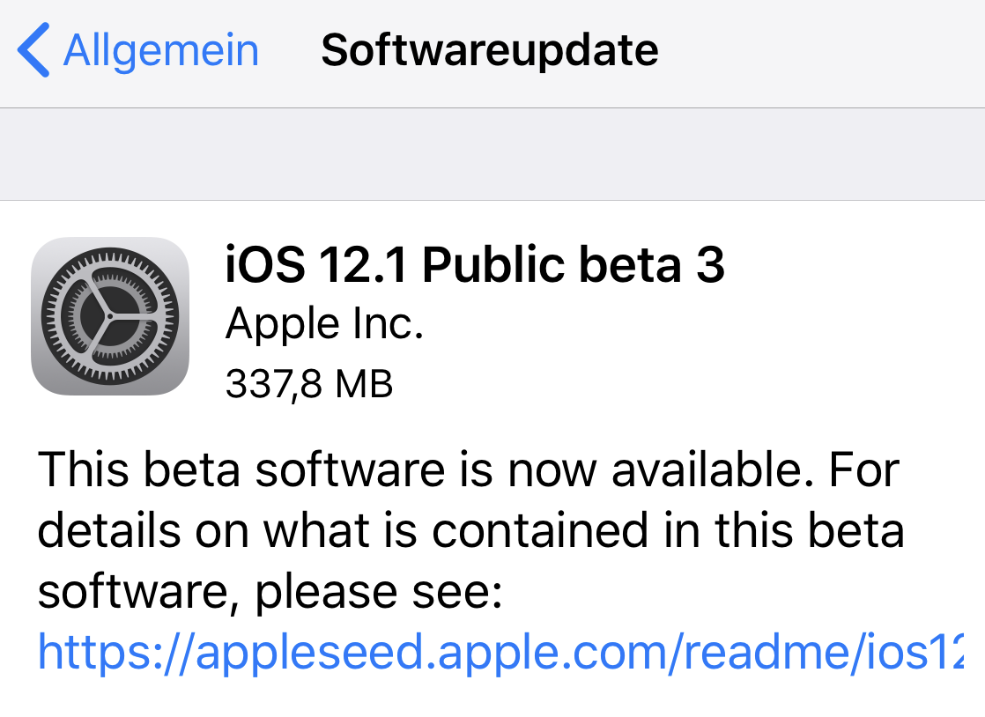
Task: Click the iOS 12.1 Public beta 3 heading
Action: click(x=476, y=263)
